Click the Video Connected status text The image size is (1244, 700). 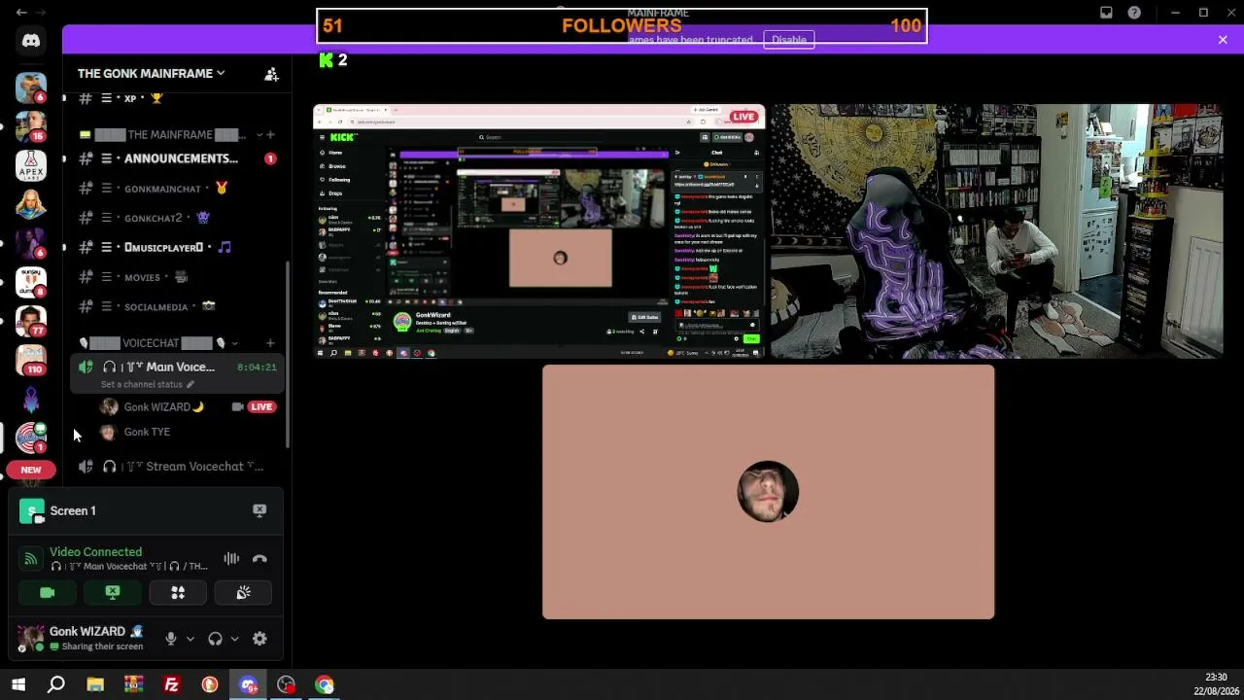(x=95, y=552)
